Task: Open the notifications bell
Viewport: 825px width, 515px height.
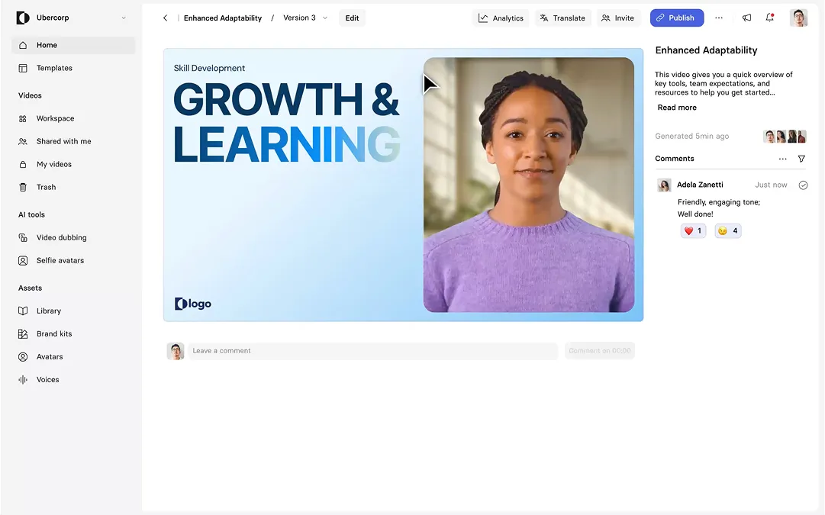Action: 769,18
